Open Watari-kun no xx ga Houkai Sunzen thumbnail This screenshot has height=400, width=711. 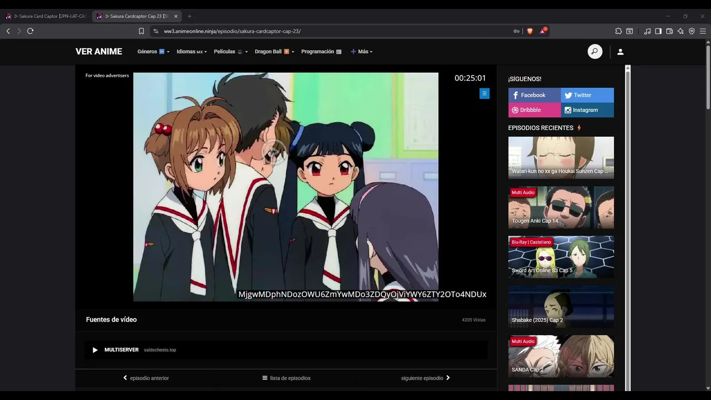click(561, 158)
